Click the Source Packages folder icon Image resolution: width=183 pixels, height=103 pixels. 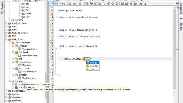coord(13,43)
